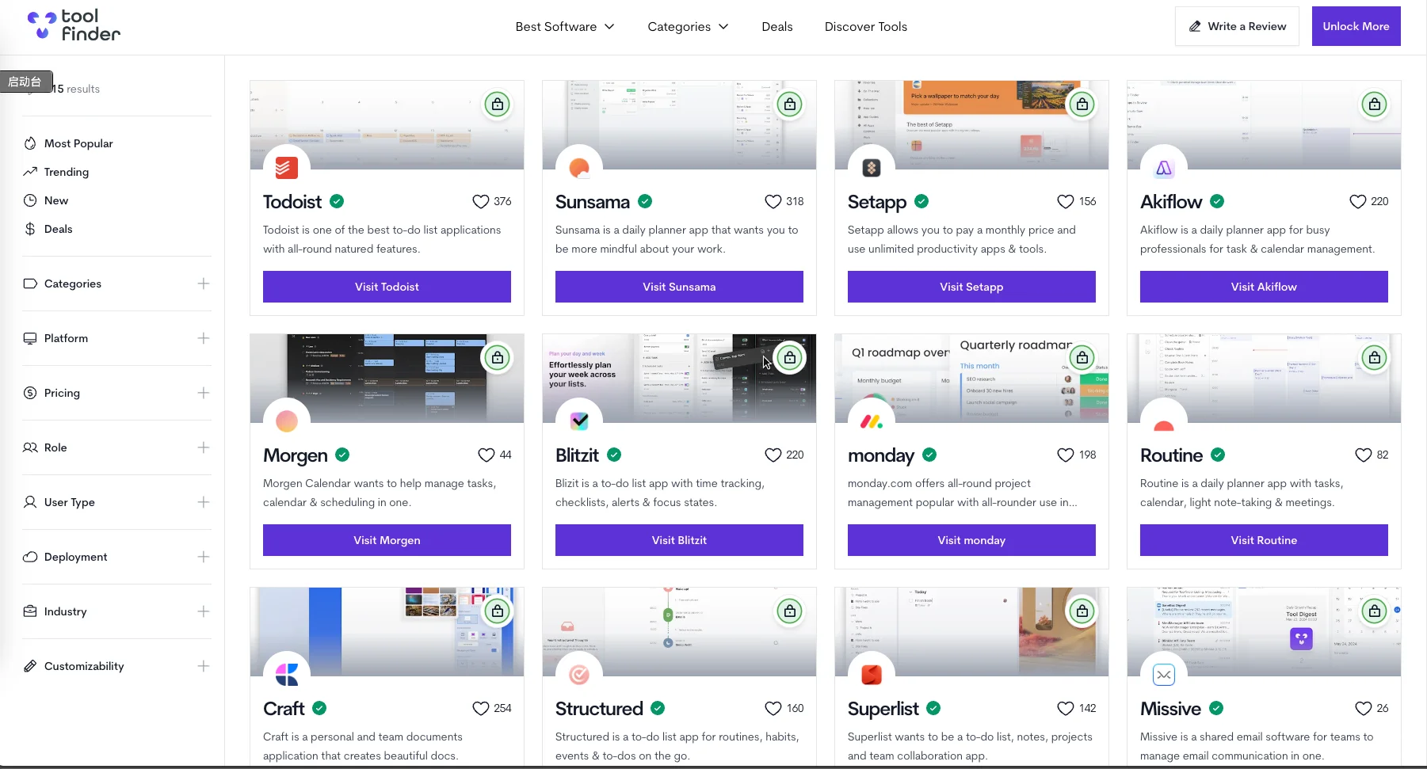
Task: Like Akiflow with the heart icon
Action: (x=1357, y=201)
